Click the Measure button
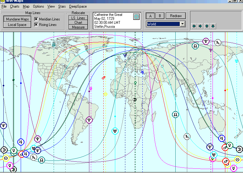This screenshot has height=173, width=243. pos(78,27)
